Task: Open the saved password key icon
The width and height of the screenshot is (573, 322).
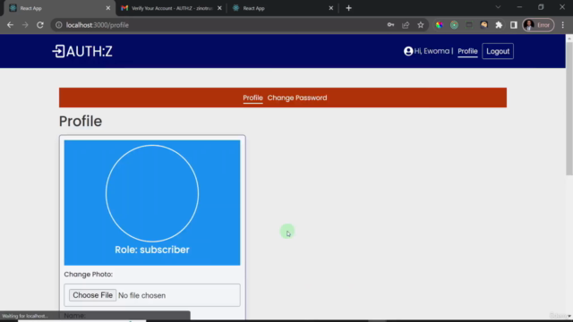Action: [x=390, y=25]
